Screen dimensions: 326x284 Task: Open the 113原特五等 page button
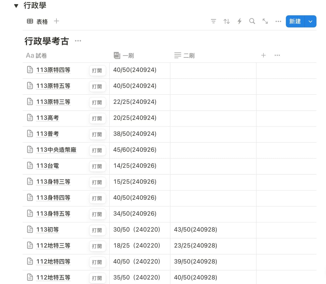[97, 87]
